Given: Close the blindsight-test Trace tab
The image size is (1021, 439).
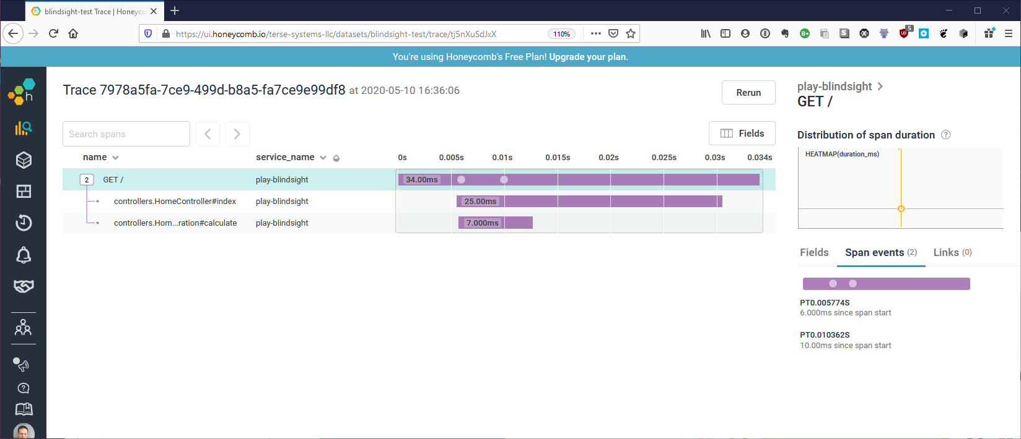Looking at the screenshot, I should click(x=154, y=11).
